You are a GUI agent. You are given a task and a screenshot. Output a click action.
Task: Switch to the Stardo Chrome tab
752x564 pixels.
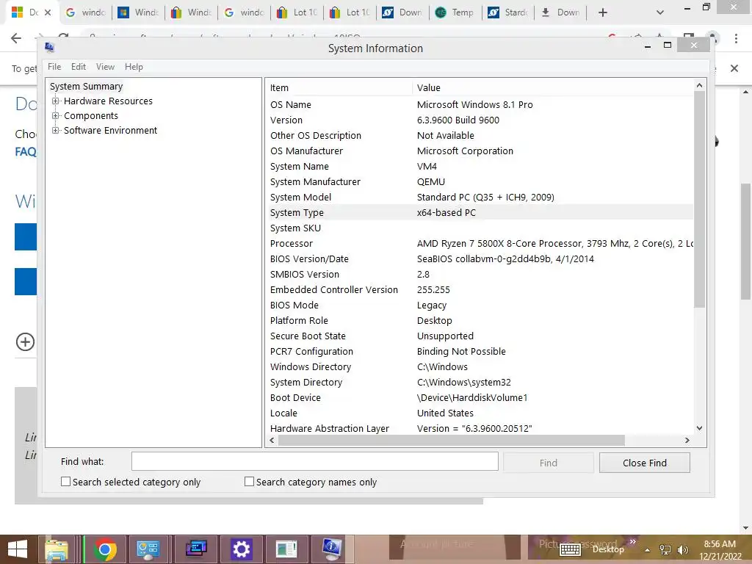pyautogui.click(x=508, y=12)
